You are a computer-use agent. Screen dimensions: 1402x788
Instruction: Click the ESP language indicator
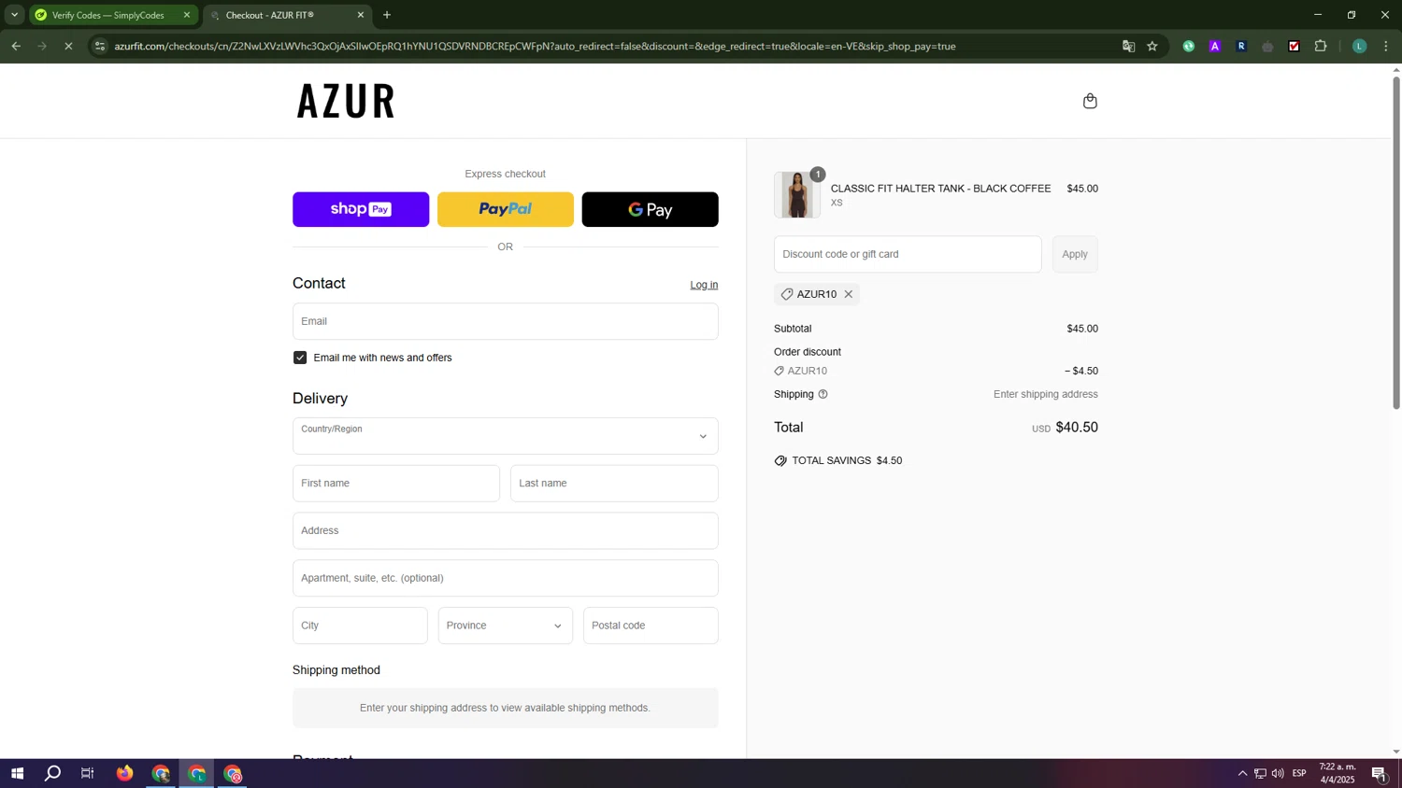point(1299,773)
